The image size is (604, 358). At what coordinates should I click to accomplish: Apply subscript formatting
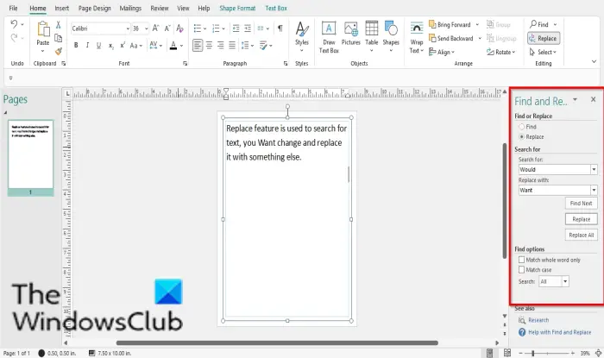111,46
